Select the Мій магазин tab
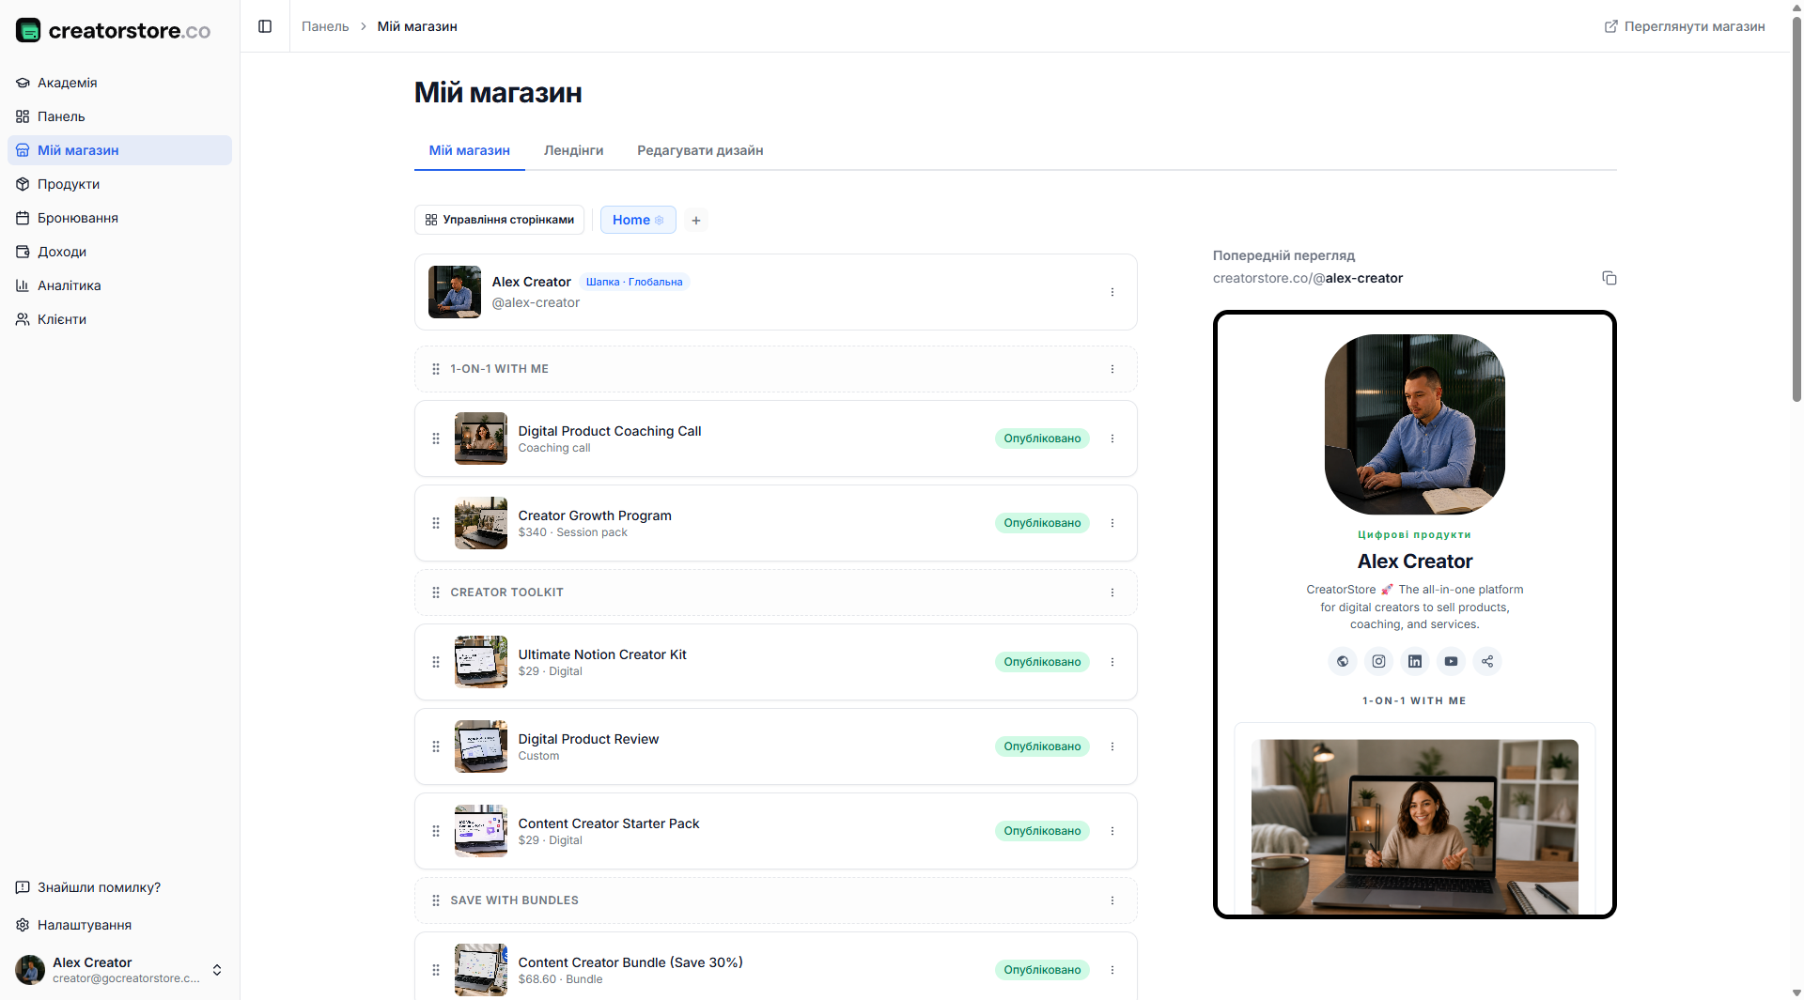The height and width of the screenshot is (1000, 1804). pos(469,150)
